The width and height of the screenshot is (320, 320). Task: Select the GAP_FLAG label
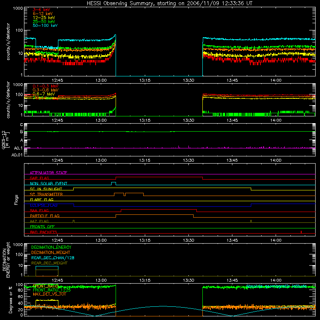39,178
